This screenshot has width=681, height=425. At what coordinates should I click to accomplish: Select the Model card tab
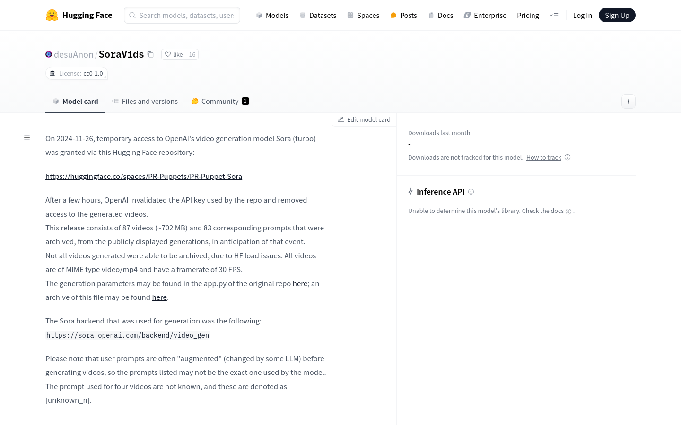75,102
